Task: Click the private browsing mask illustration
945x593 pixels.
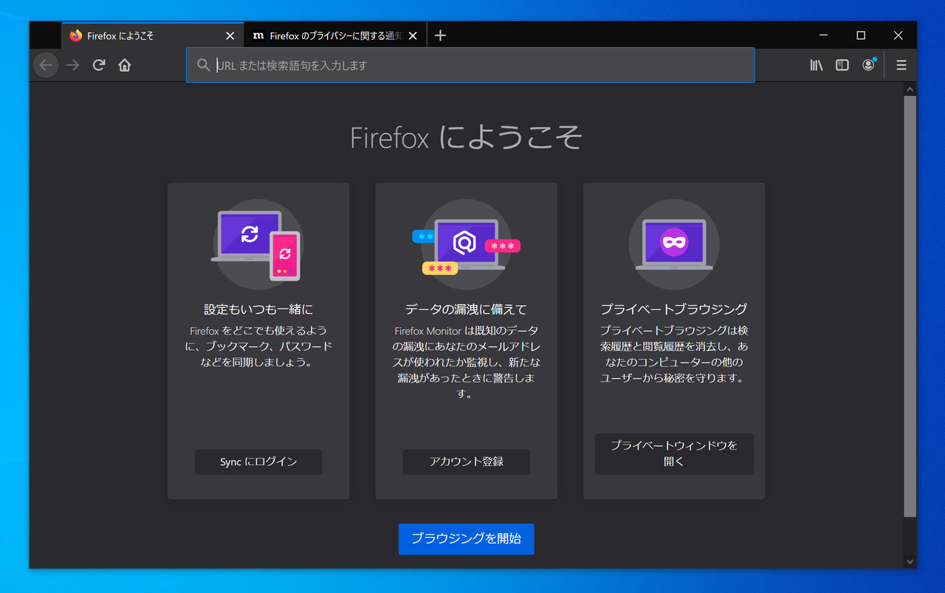Action: pyautogui.click(x=674, y=244)
